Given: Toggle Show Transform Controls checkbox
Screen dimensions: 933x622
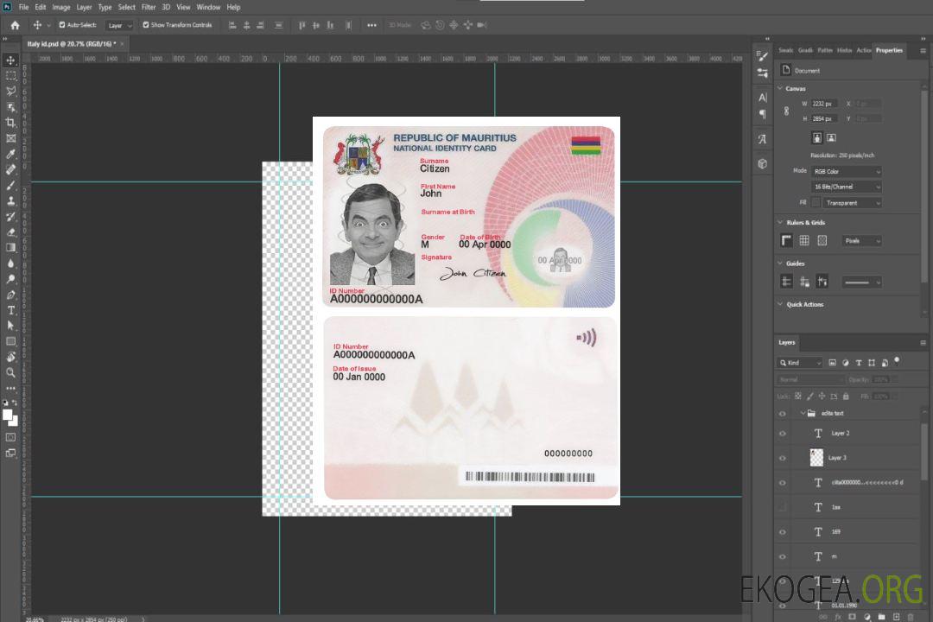Looking at the screenshot, I should click(x=146, y=25).
